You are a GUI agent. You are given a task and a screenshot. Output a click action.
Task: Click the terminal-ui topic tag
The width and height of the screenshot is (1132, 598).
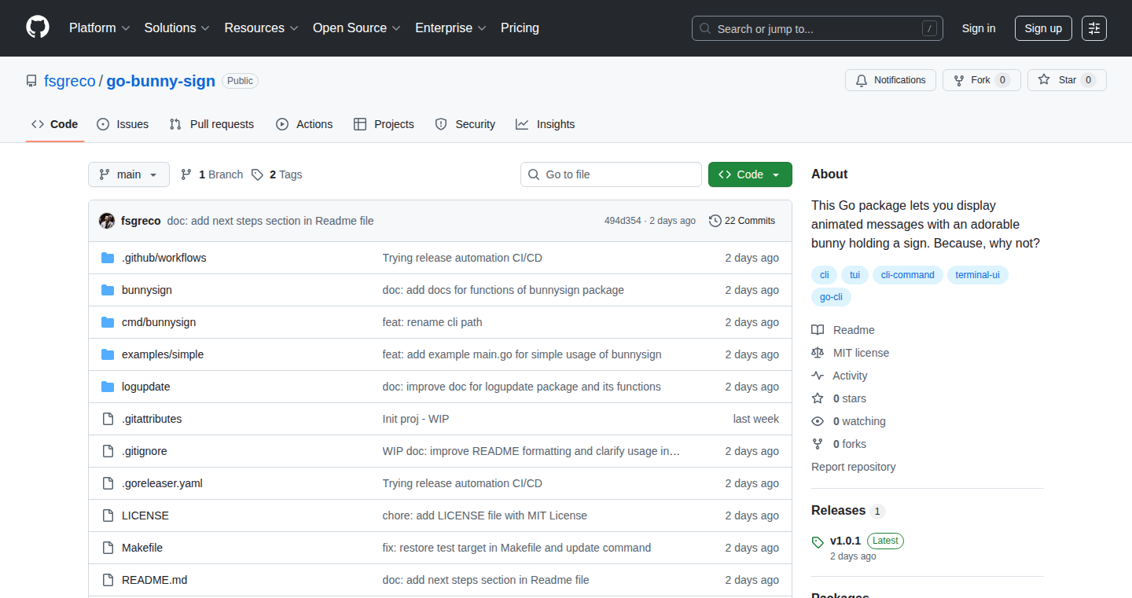[978, 275]
